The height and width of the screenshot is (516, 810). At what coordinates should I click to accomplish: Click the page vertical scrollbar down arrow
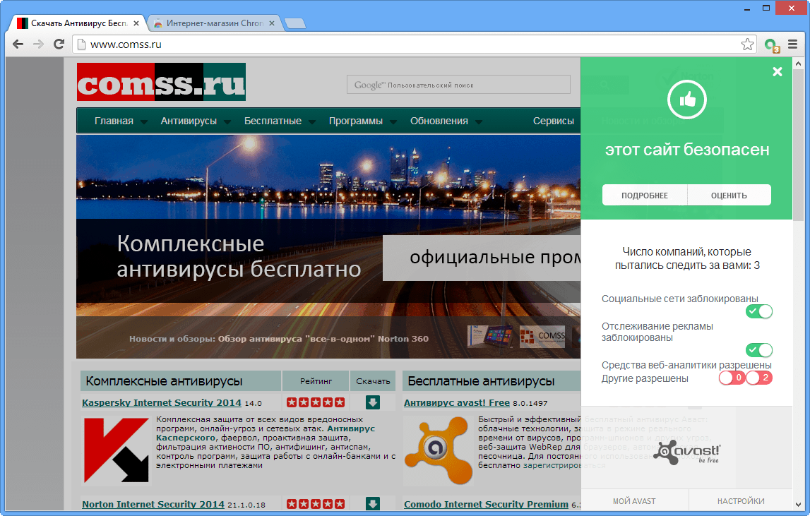point(799,505)
